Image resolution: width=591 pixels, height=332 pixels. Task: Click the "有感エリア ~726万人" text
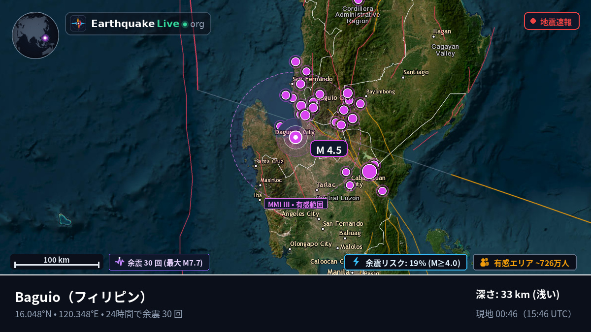[x=531, y=263]
